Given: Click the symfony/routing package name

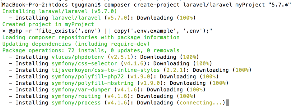Looking at the screenshot, I should point(76,96).
